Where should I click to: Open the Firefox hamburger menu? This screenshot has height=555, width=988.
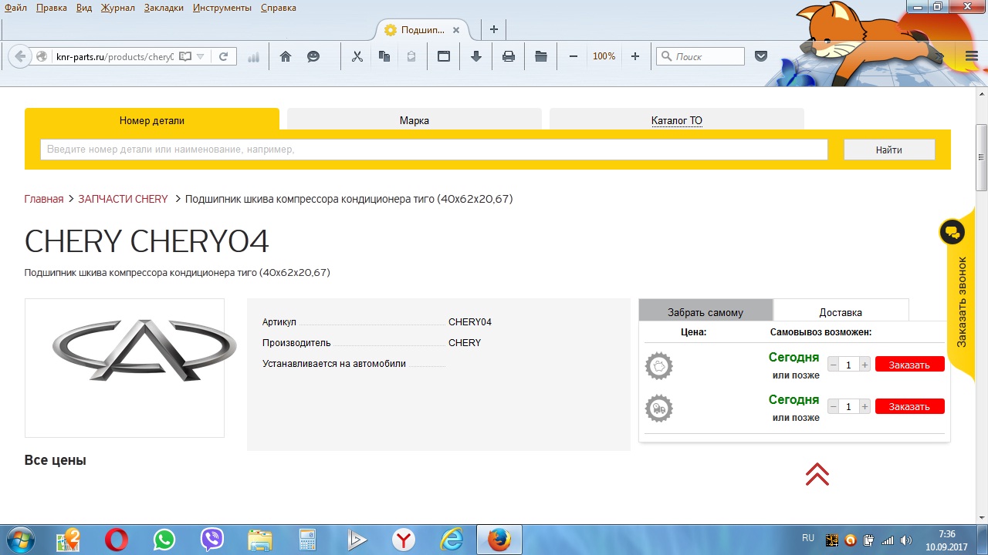(x=972, y=56)
